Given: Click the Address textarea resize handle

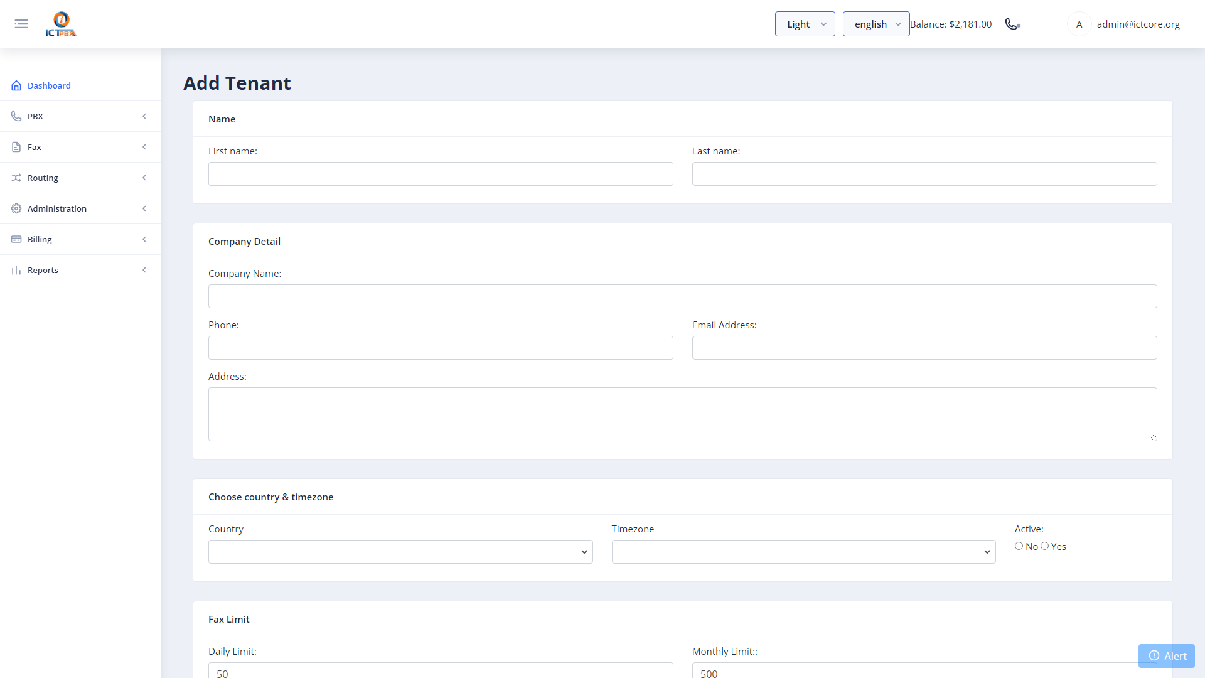Looking at the screenshot, I should pyautogui.click(x=1152, y=436).
